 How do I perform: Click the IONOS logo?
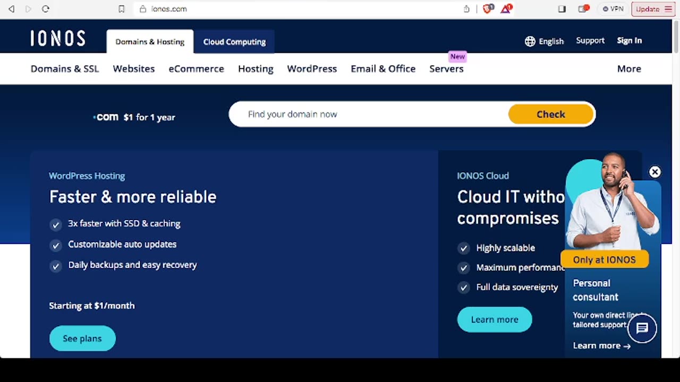coord(58,38)
